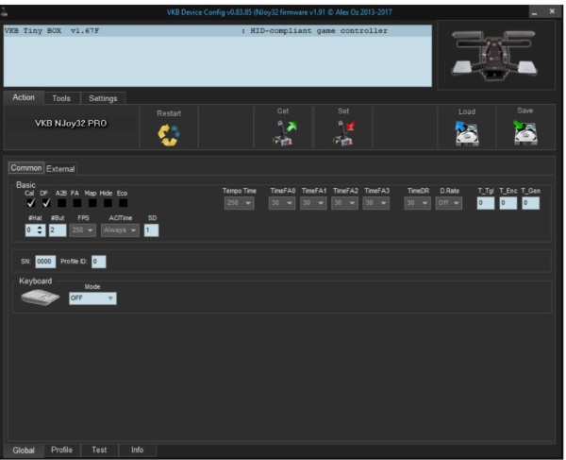Toggle the DF checkbox
The width and height of the screenshot is (566, 460).
pyautogui.click(x=46, y=203)
